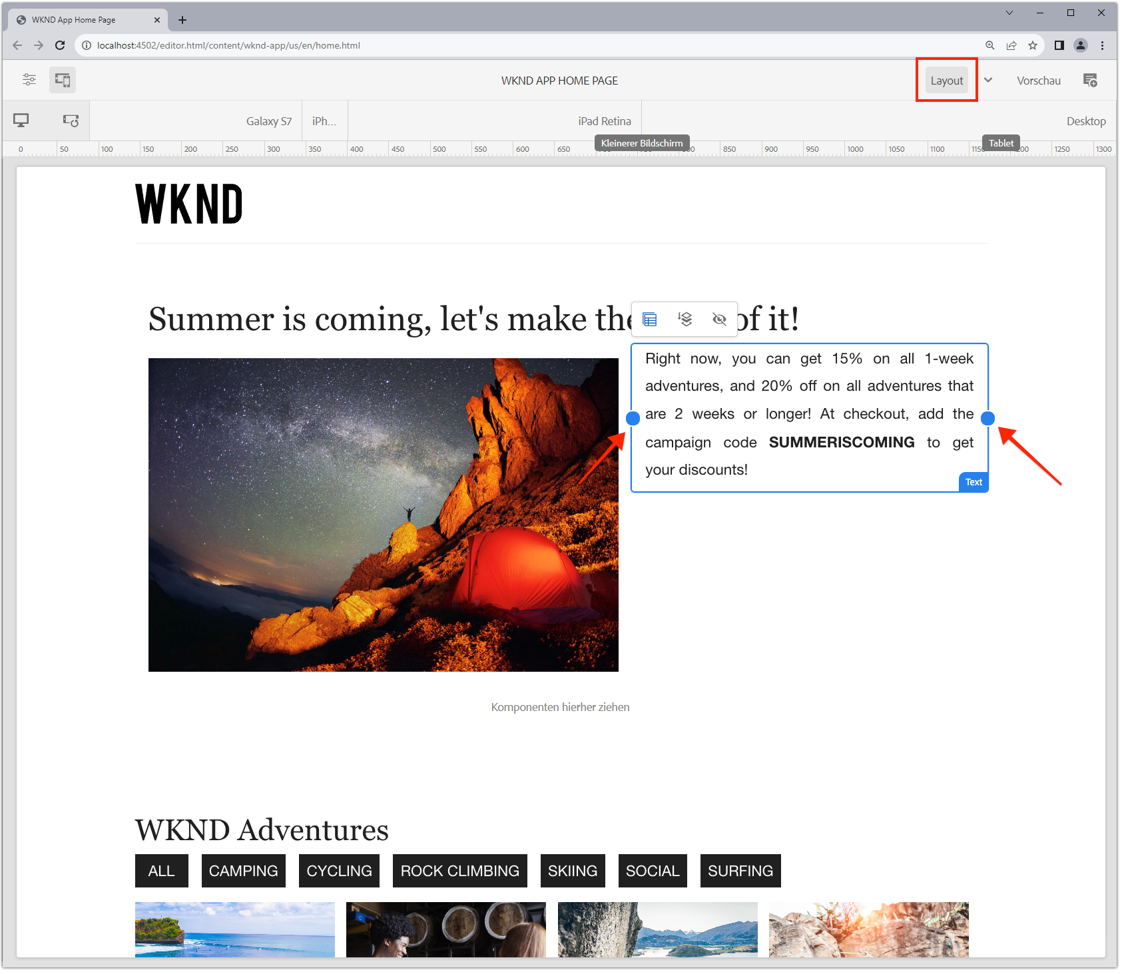This screenshot has height=974, width=1122.
Task: Filter adventures by CAMPING
Action: pyautogui.click(x=244, y=871)
